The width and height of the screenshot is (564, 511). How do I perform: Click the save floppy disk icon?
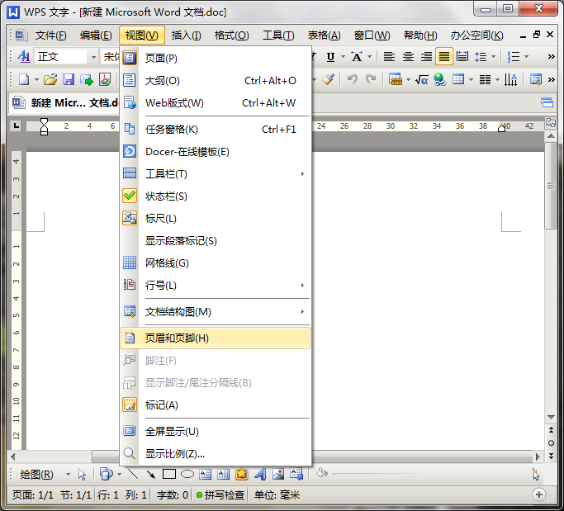(x=69, y=79)
